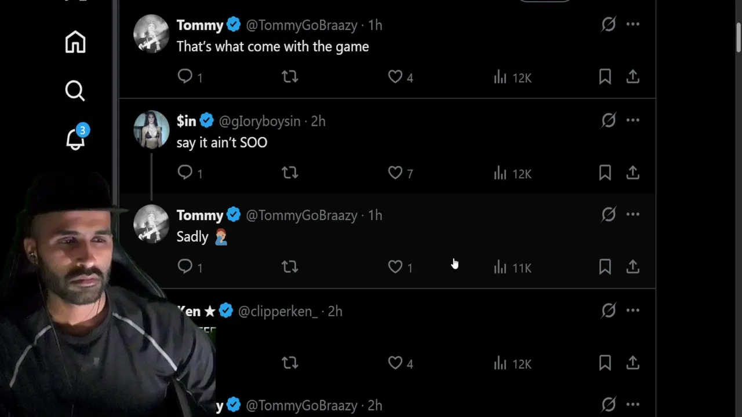The image size is (742, 417).
Task: Open @TommyGoBraazy handle on top post
Action: (301, 25)
